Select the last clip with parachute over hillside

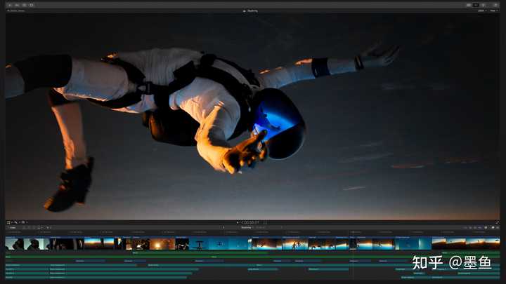point(466,244)
